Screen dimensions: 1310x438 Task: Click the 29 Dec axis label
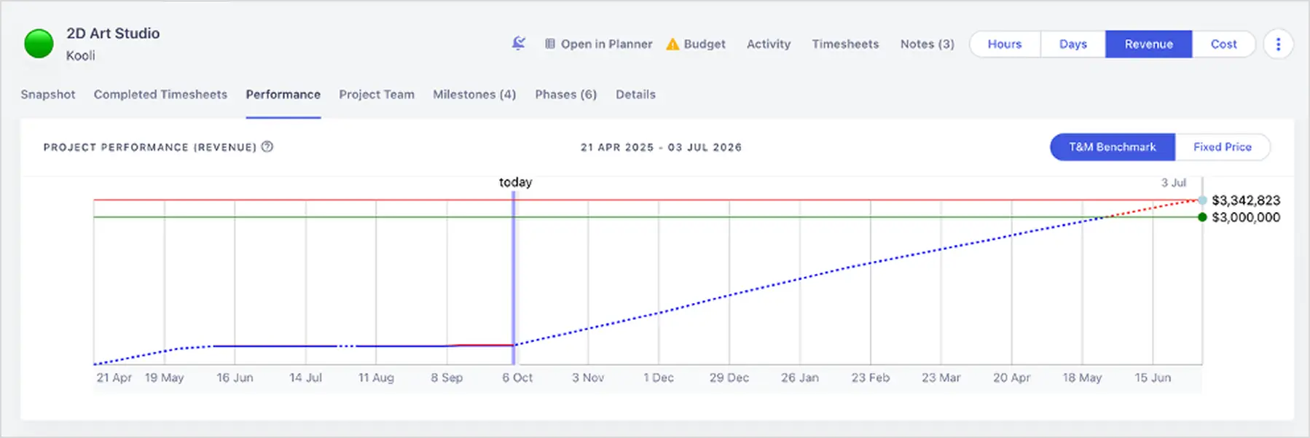click(729, 378)
